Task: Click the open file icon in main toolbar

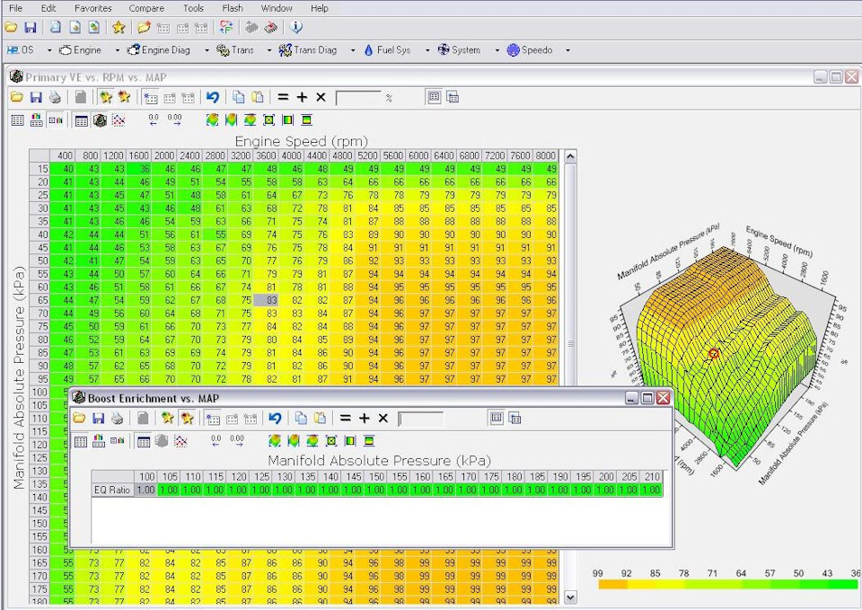Action: pyautogui.click(x=12, y=28)
